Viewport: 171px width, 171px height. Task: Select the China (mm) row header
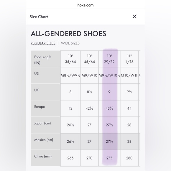tap(45, 158)
